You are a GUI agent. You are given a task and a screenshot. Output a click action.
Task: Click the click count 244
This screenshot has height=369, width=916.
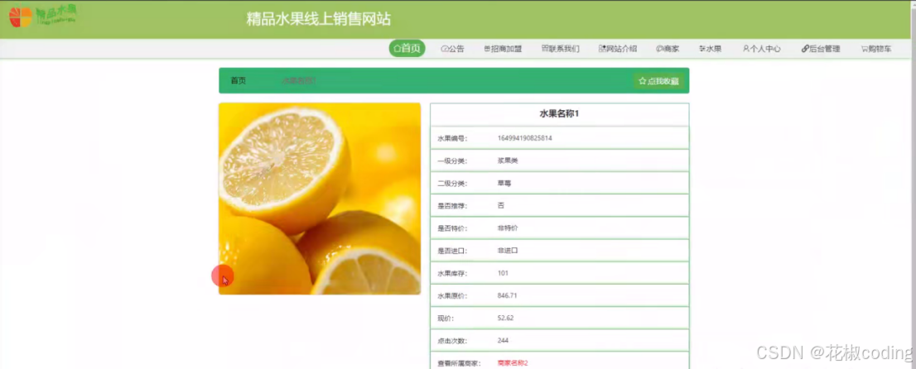tap(503, 340)
